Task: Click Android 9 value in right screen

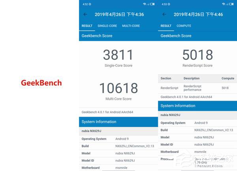Action: [201, 123]
